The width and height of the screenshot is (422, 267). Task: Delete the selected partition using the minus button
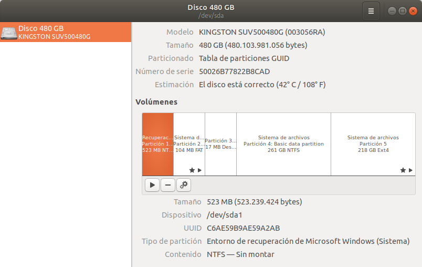click(167, 184)
